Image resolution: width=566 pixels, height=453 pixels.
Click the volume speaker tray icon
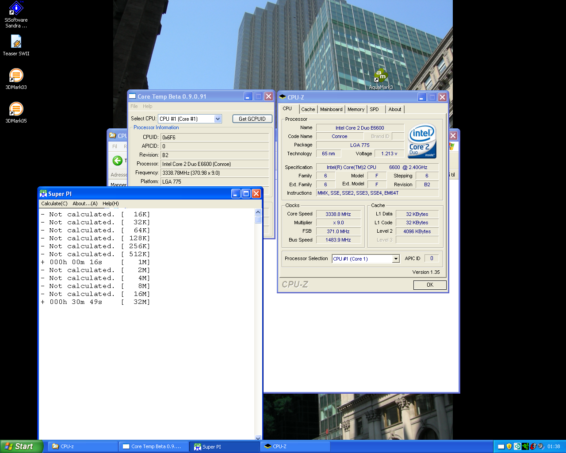click(x=541, y=446)
